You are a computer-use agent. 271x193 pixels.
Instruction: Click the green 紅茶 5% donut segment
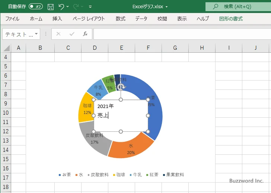click(x=109, y=84)
